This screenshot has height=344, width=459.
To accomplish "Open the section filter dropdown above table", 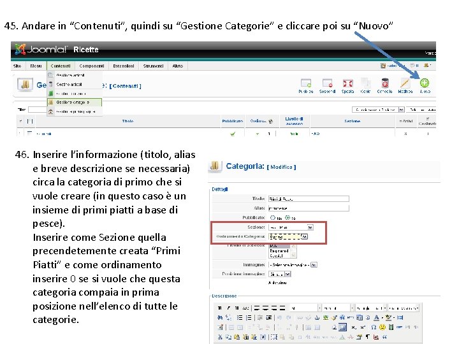I will click(378, 110).
